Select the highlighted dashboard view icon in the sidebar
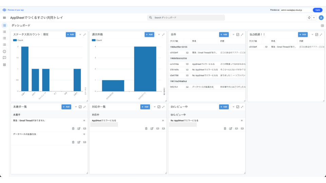 (x=4, y=25)
